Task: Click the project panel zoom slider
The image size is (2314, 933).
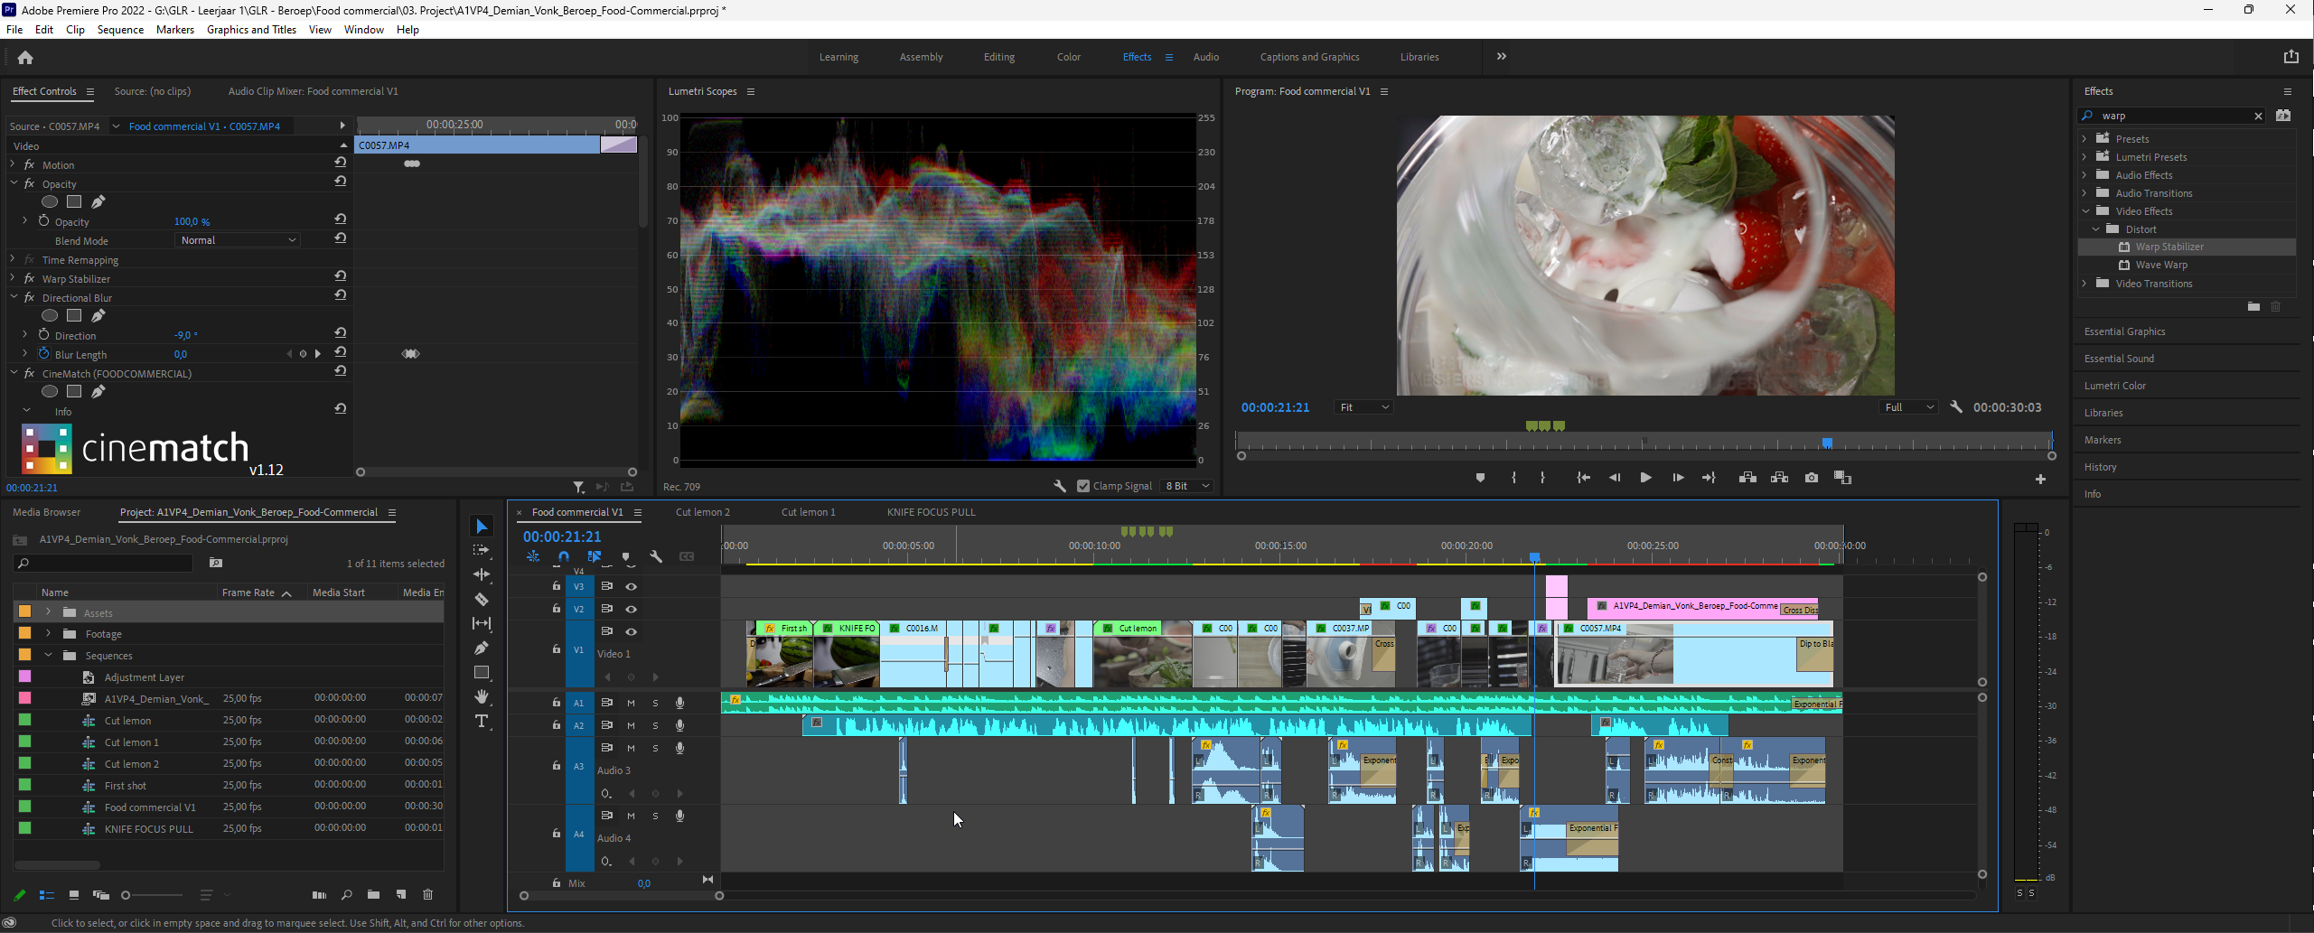Action: (x=126, y=895)
